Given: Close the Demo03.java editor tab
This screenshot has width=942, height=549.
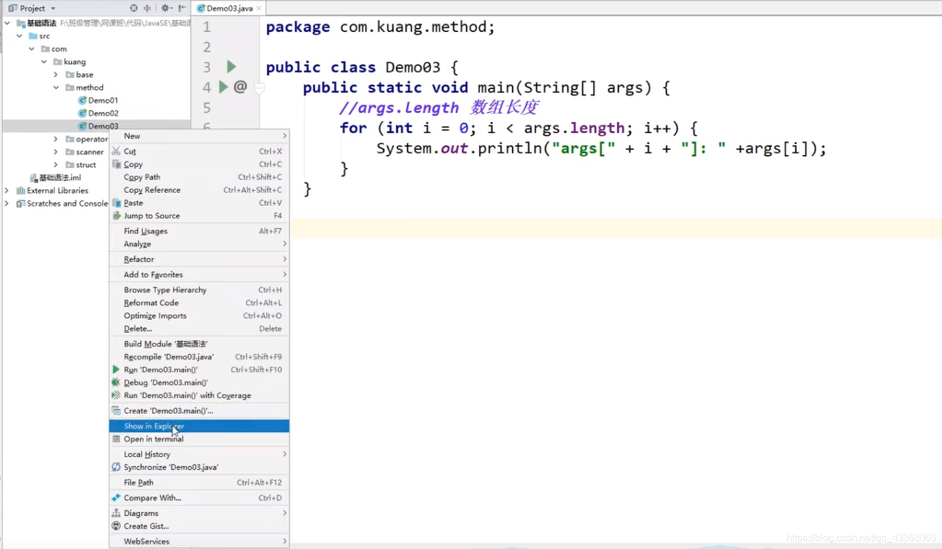Looking at the screenshot, I should (259, 8).
